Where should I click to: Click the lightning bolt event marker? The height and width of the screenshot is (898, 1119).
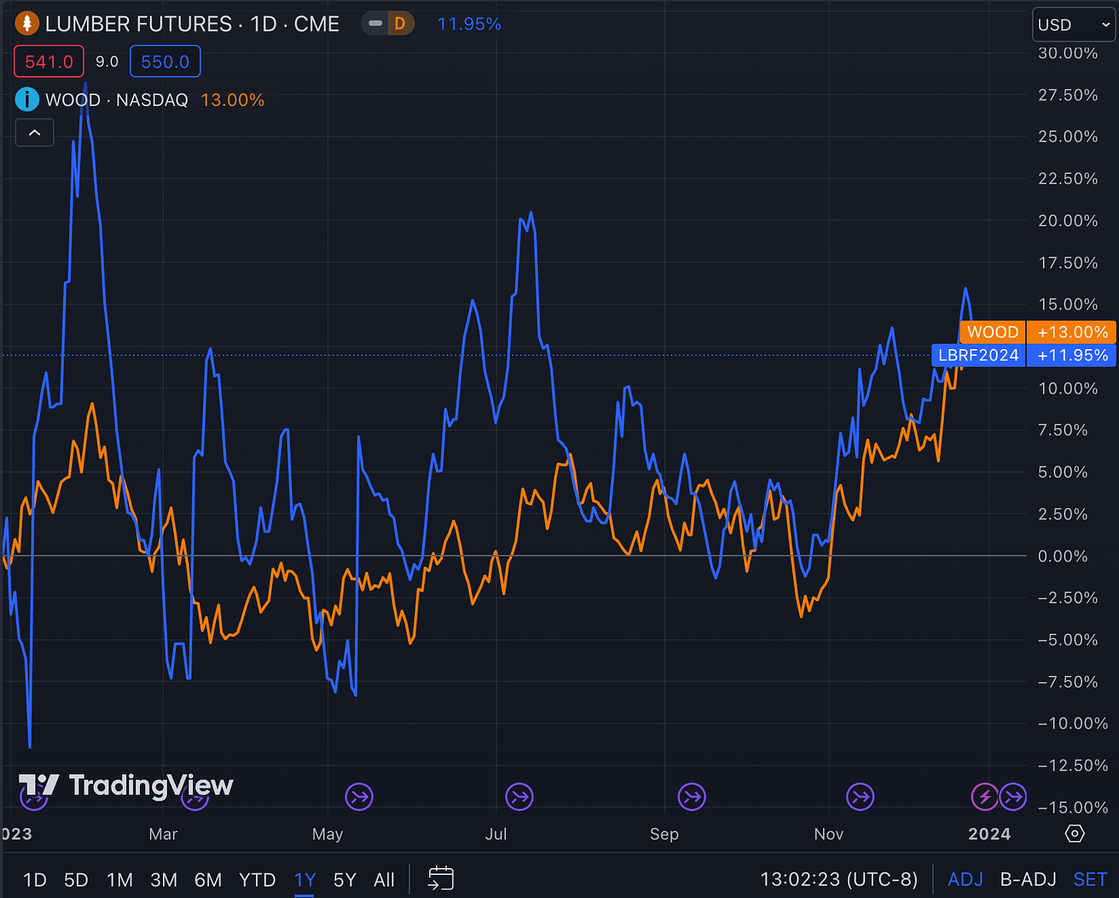[x=985, y=797]
